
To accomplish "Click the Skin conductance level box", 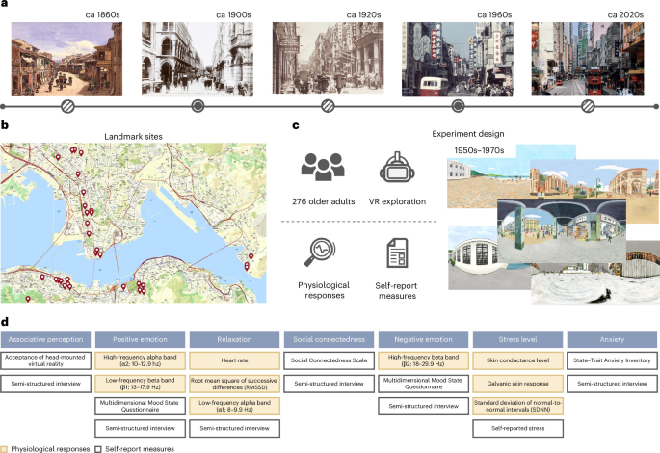I will pos(517,360).
